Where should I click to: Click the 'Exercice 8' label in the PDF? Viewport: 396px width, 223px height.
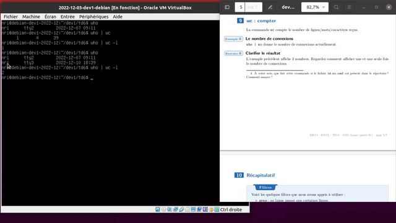click(233, 53)
